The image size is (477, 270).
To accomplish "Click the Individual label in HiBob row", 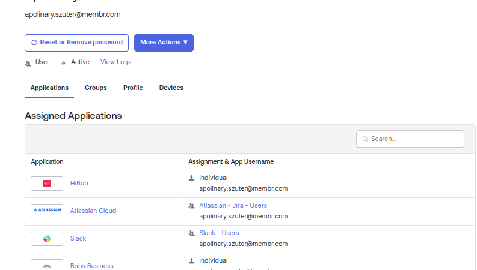I will point(214,178).
